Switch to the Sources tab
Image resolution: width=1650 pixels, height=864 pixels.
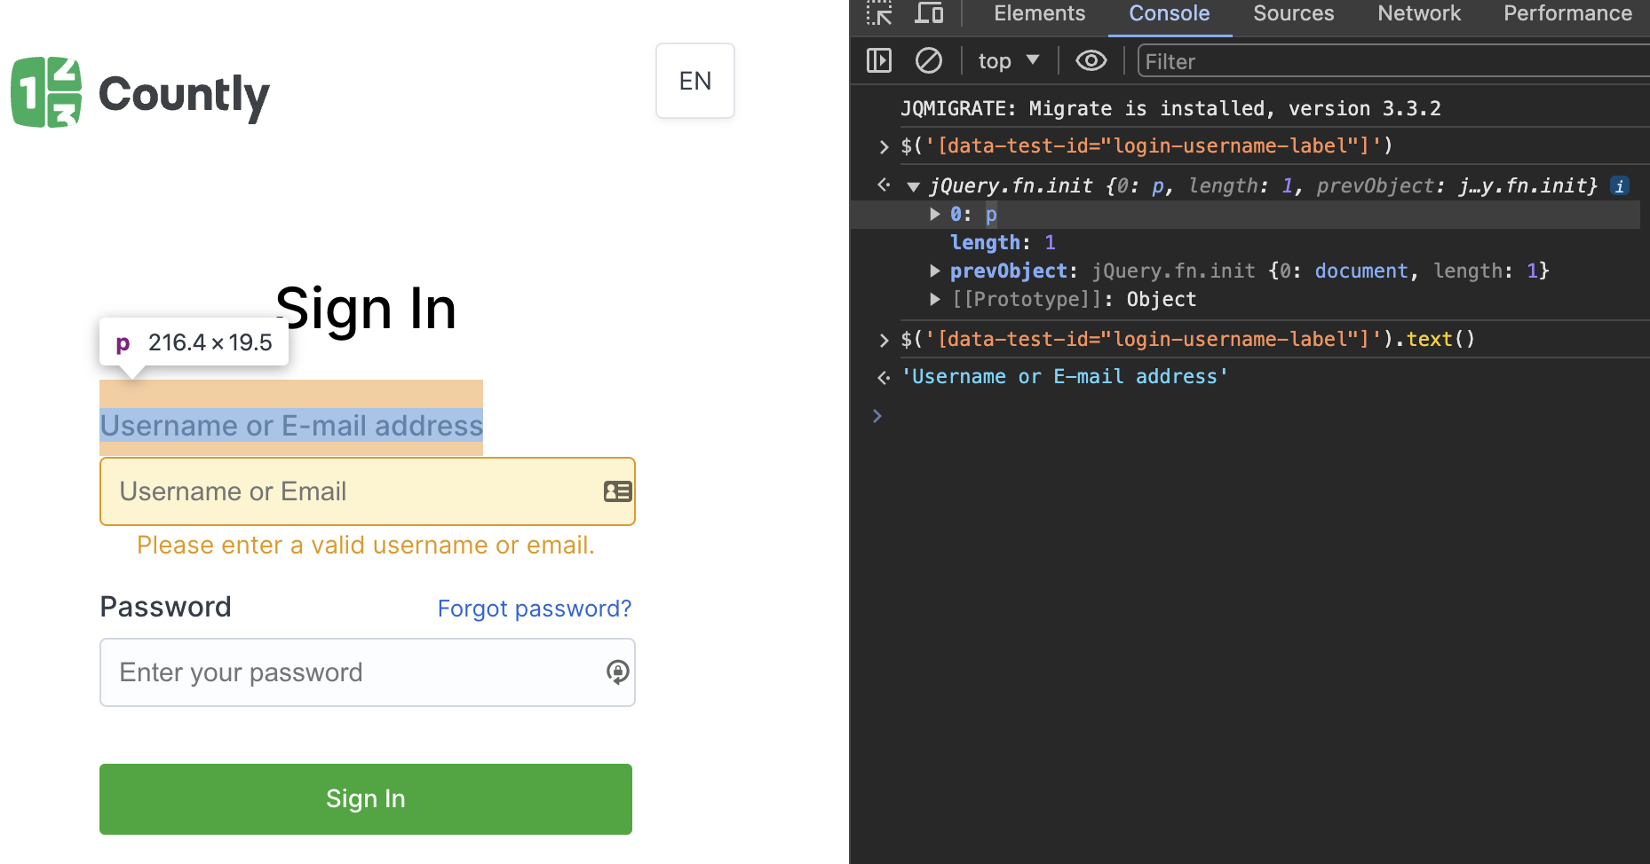tap(1293, 13)
